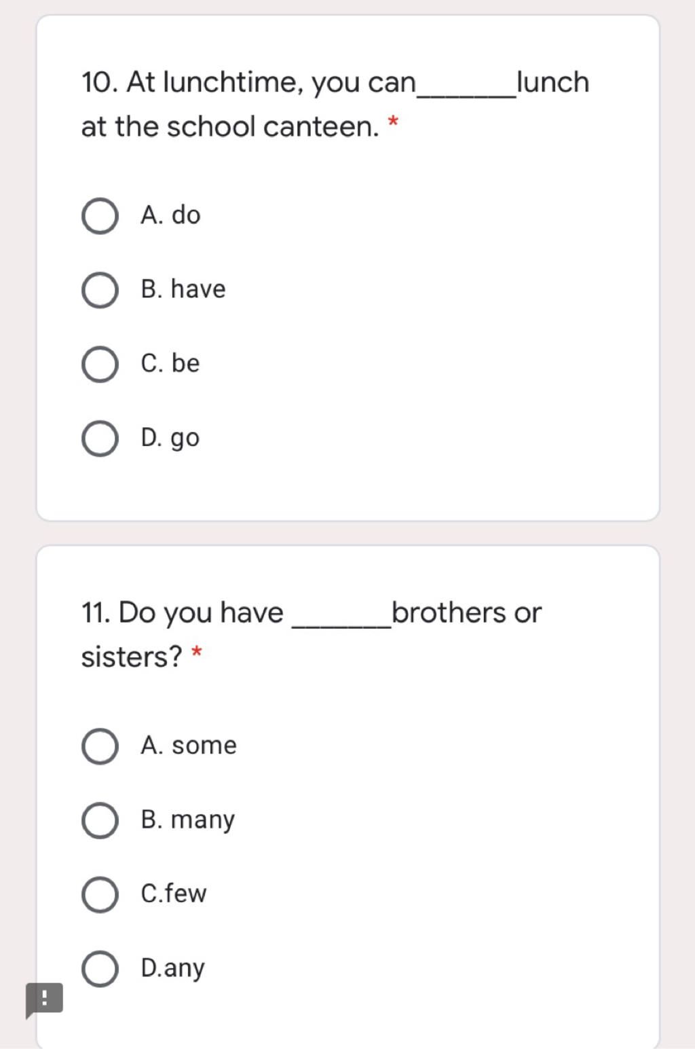Select radio circle for A. some
This screenshot has height=1049, width=695.
click(x=100, y=746)
